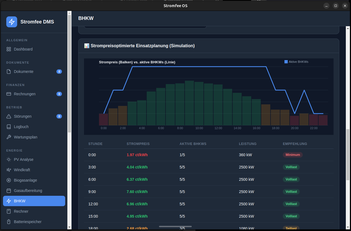The image size is (351, 231).
Task: Select the PV Analyse sun icon
Action: pyautogui.click(x=9, y=159)
